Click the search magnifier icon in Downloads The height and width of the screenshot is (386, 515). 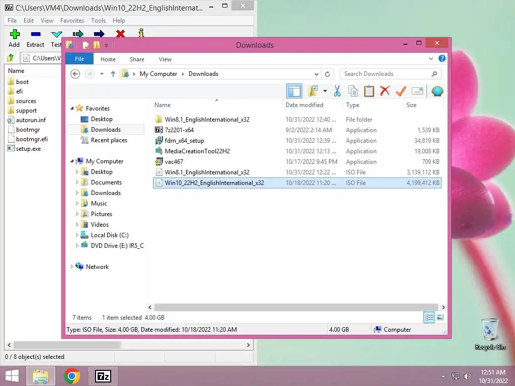(434, 74)
